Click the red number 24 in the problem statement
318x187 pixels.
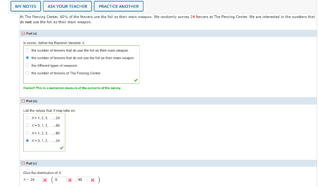pos(193,17)
